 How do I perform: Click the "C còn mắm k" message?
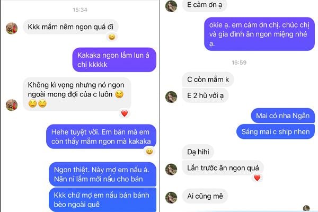208,79
